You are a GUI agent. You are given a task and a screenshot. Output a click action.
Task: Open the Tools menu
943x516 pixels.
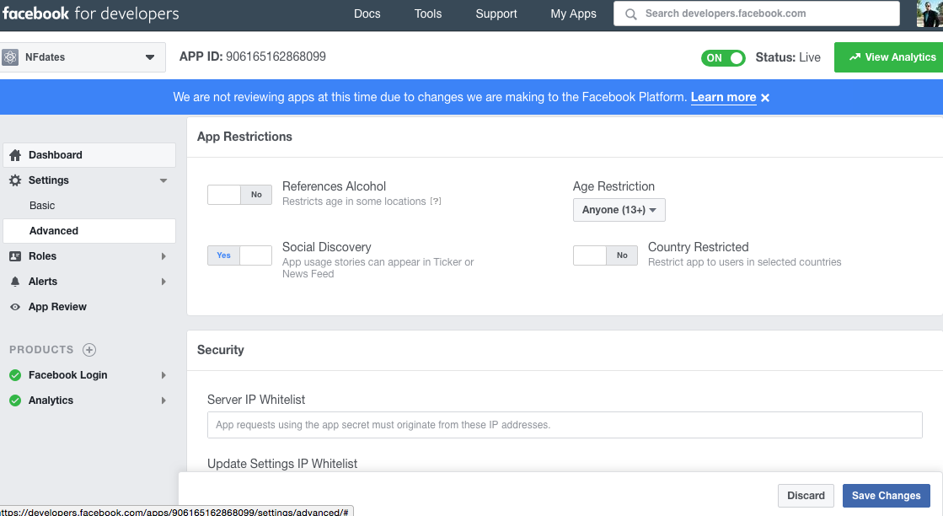[x=427, y=13]
